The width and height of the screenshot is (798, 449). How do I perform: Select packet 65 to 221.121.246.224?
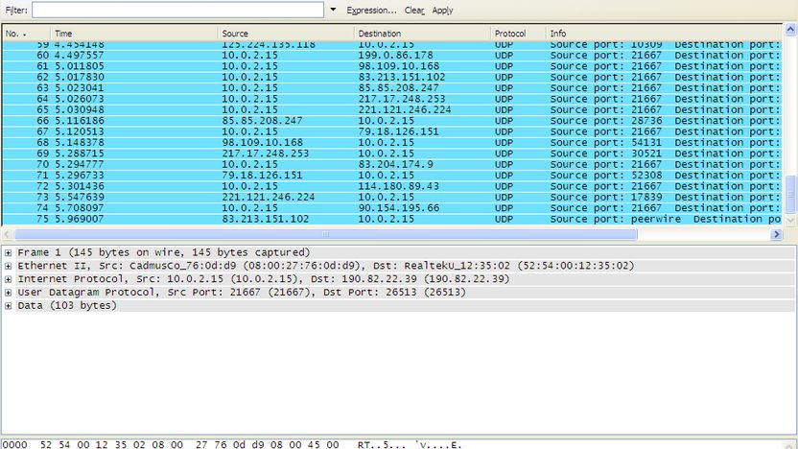392,110
